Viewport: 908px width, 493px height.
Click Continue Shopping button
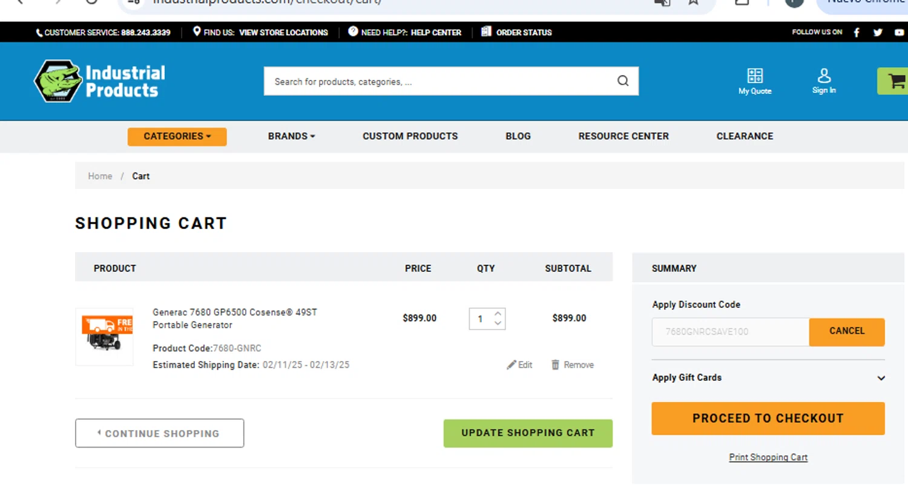pos(160,433)
